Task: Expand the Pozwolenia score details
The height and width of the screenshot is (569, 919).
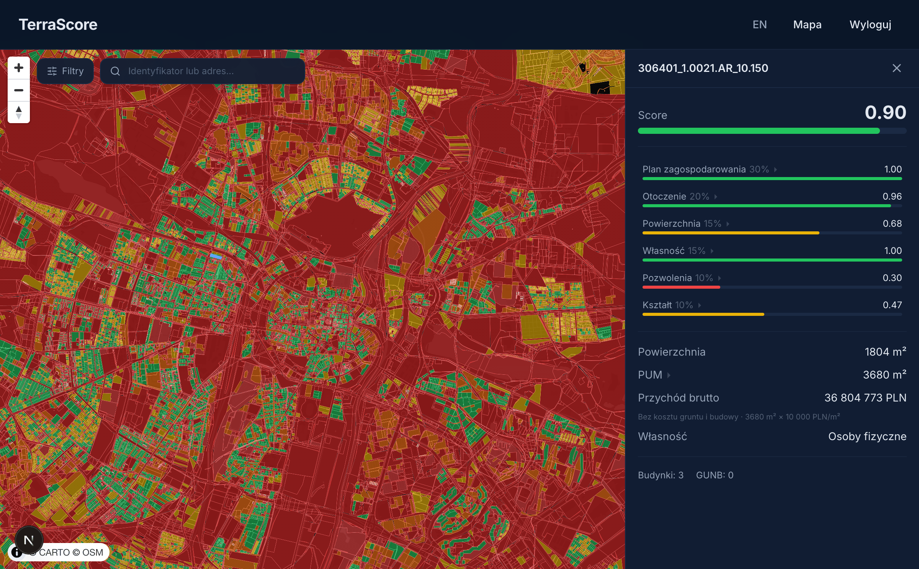Action: (719, 278)
